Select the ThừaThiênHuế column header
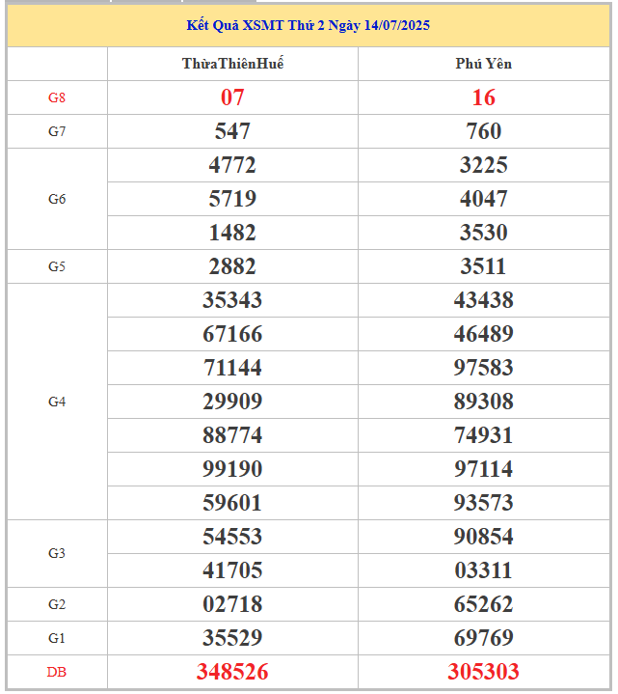This screenshot has height=694, width=618. 232,64
